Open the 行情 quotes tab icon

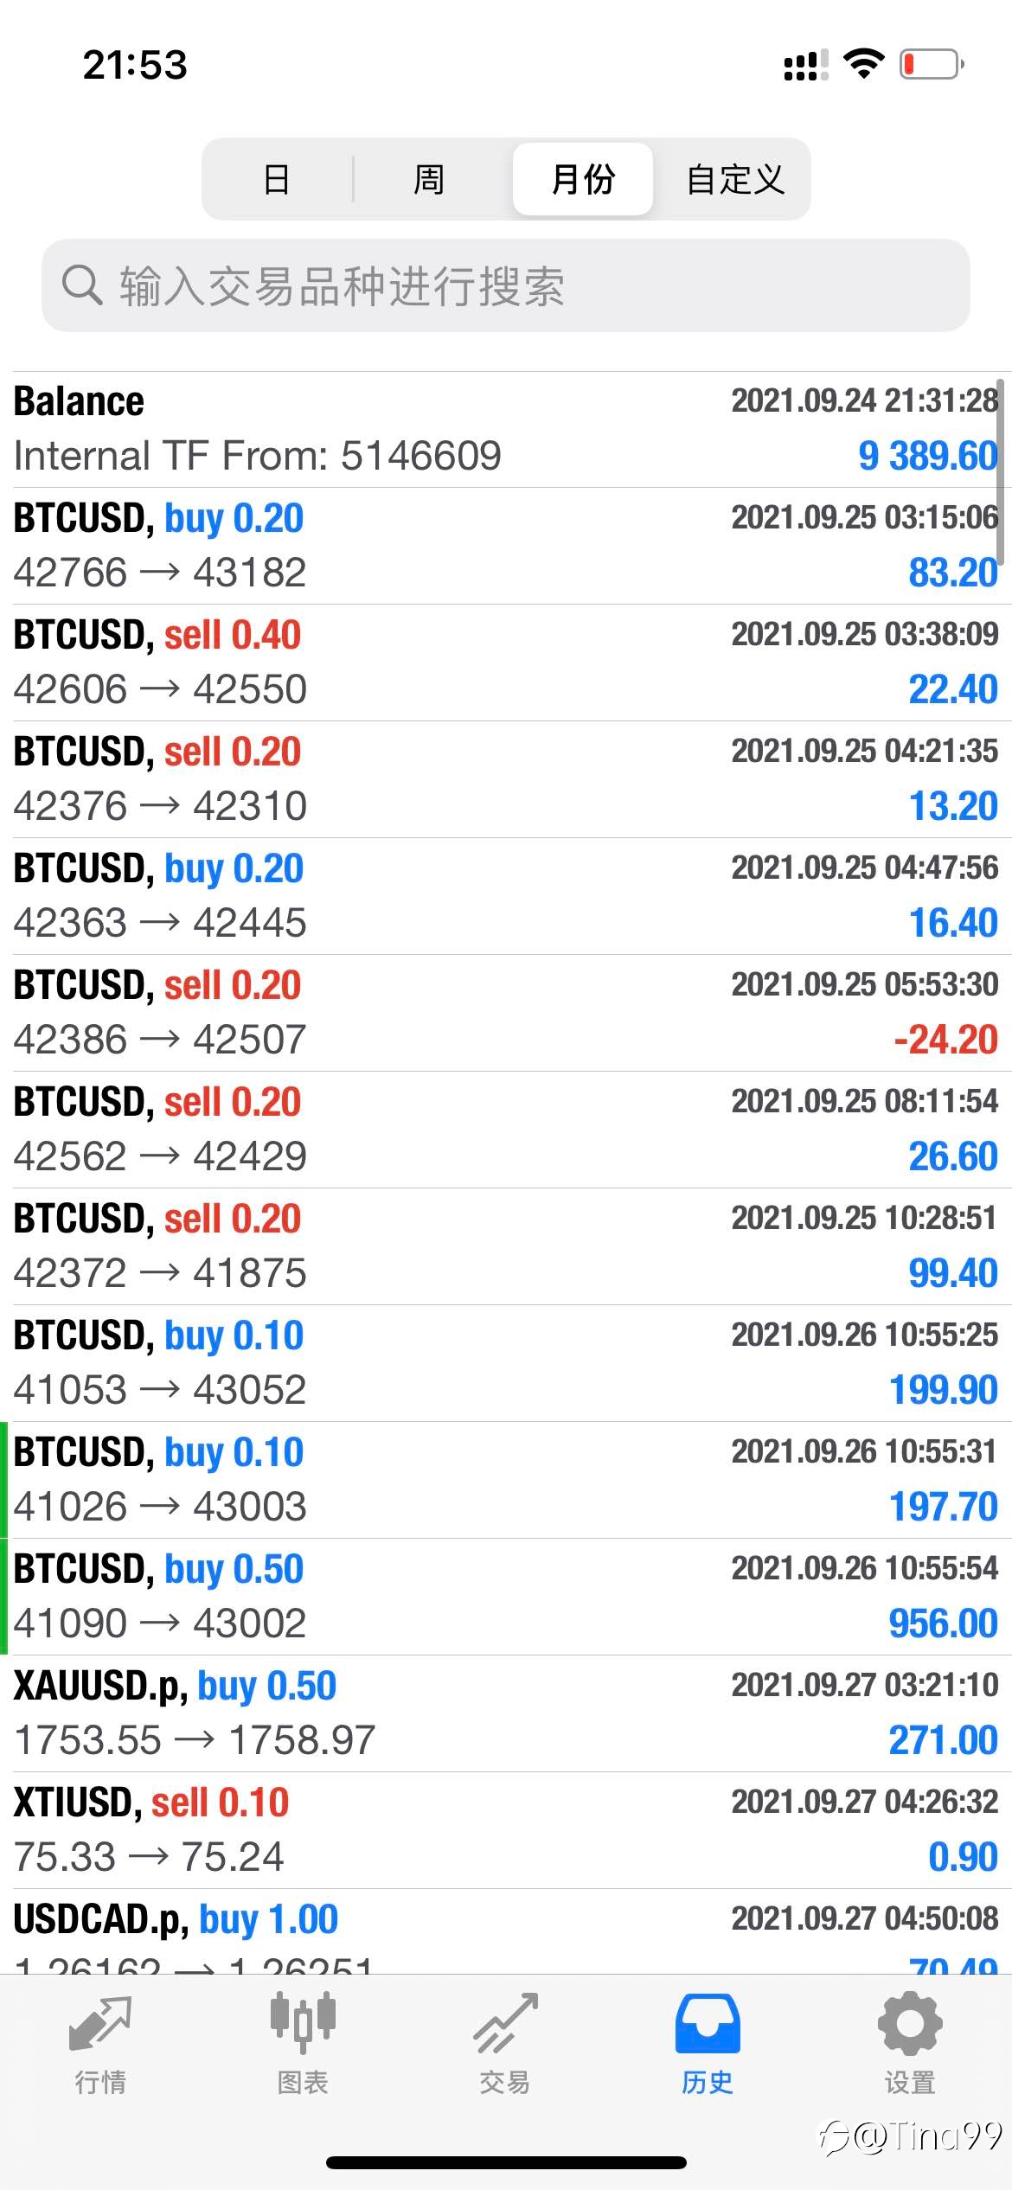click(x=100, y=2024)
